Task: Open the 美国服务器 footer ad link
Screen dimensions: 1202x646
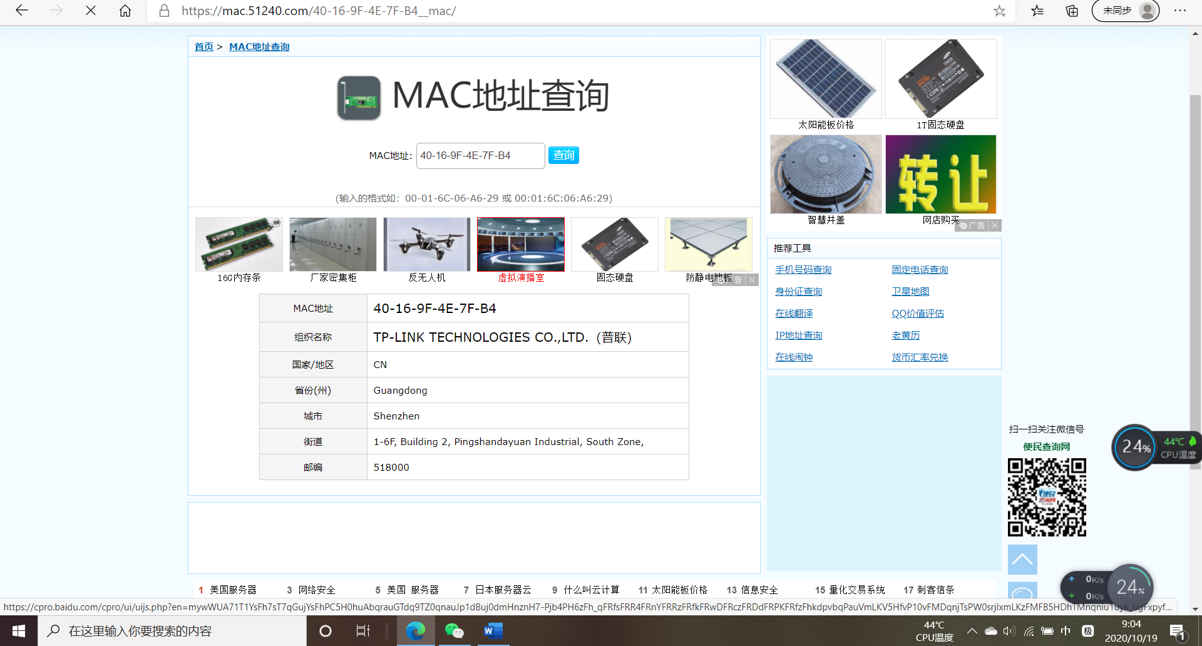Action: point(233,590)
